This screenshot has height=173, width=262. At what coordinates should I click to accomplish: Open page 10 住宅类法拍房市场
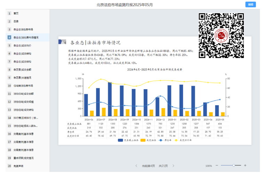point(27,85)
